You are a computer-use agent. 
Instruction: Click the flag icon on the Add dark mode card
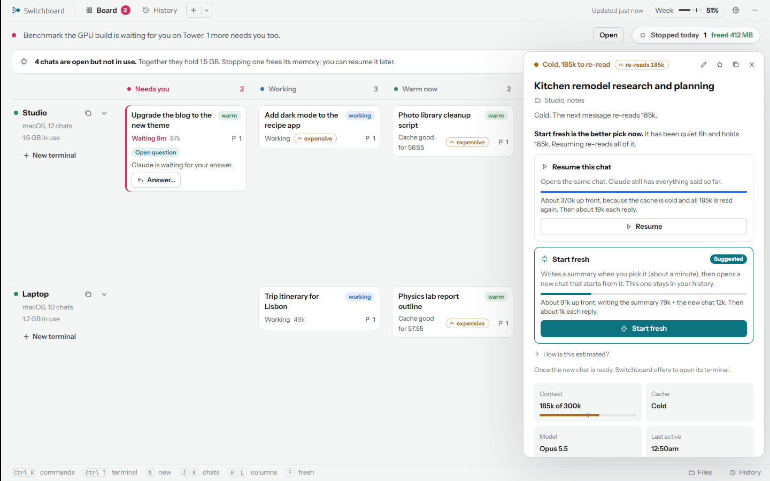(367, 138)
